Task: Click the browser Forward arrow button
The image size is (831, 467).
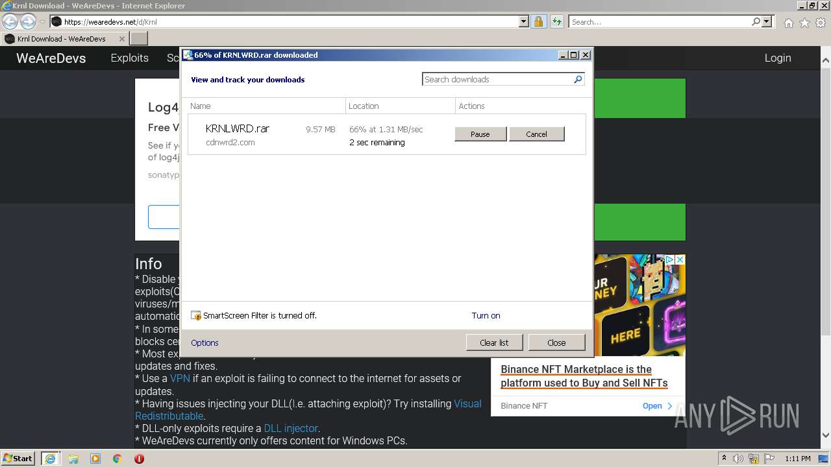Action: click(x=28, y=21)
